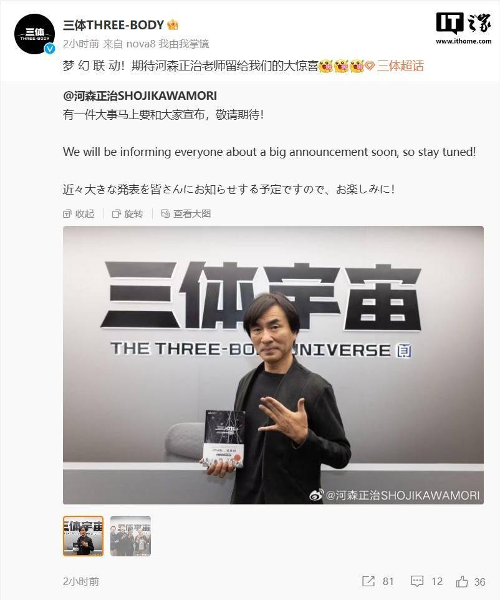Click the 收起 collapse icon
This screenshot has height=600, width=500.
point(67,214)
